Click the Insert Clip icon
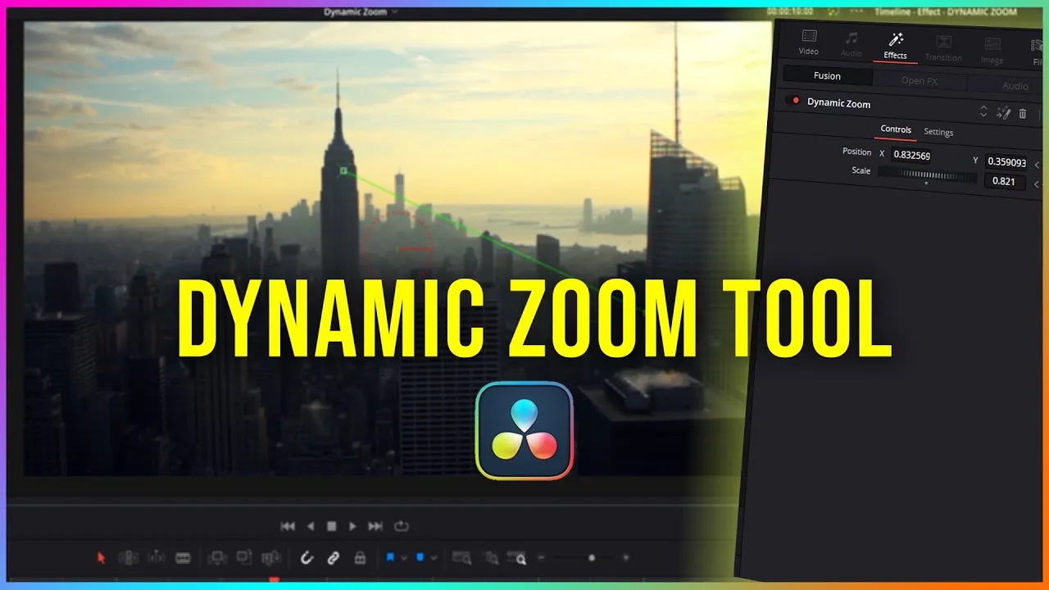Screen dimensions: 1049x590 coord(216,557)
